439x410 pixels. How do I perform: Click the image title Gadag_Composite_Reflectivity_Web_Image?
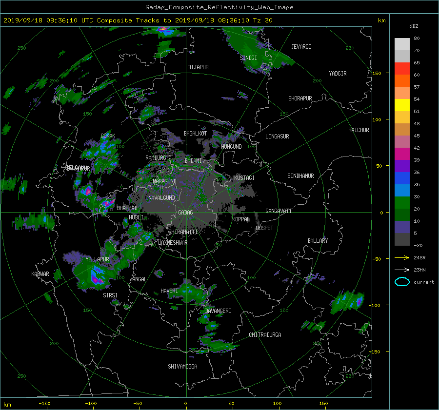pos(219,7)
